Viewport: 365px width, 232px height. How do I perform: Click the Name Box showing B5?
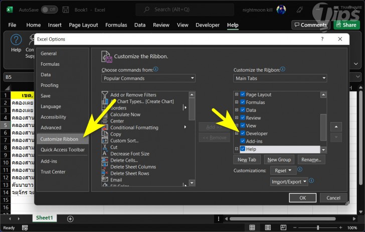pyautogui.click(x=19, y=77)
